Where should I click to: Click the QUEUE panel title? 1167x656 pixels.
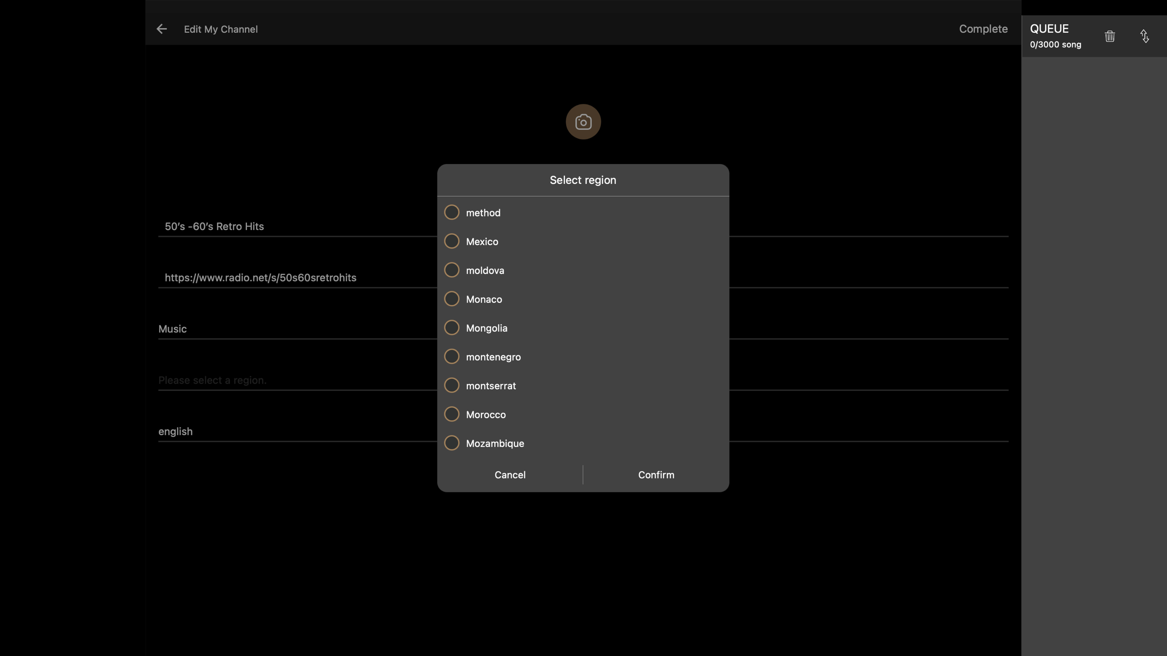click(1049, 29)
